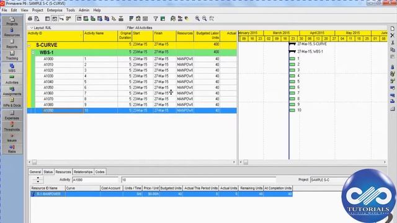Open the Tools menu
This screenshot has height=223, width=397.
[70, 10]
